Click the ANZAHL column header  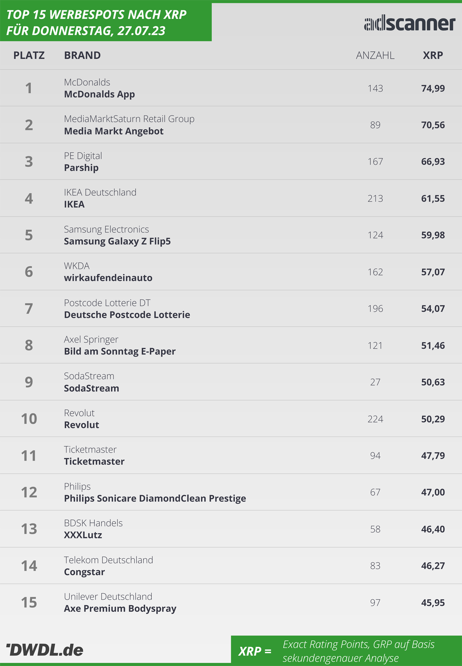click(x=375, y=55)
